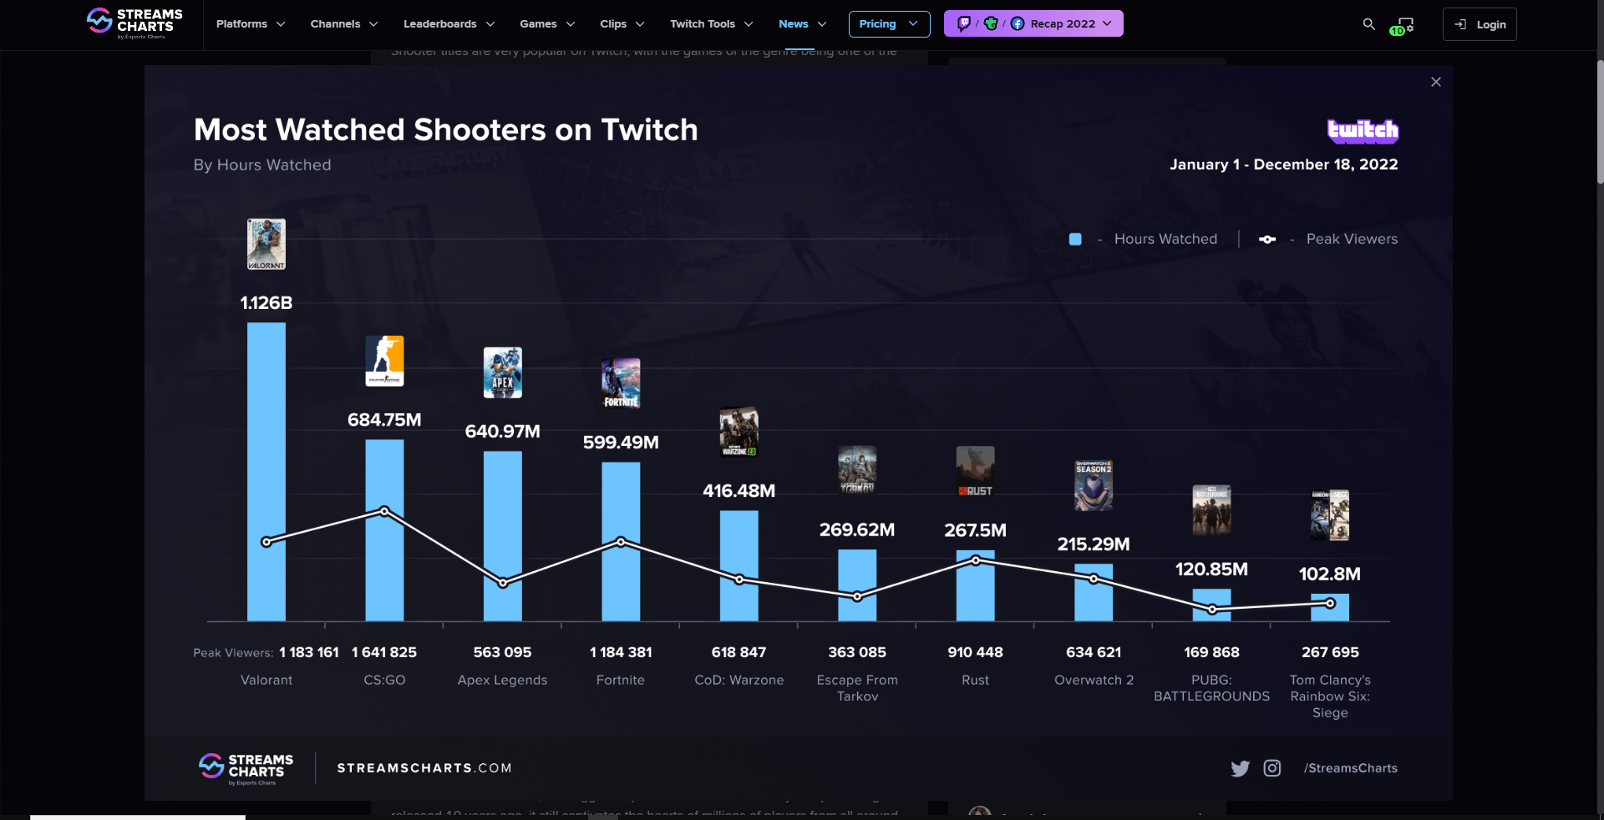Click the Fortnite hours watched bar
Image resolution: width=1604 pixels, height=820 pixels.
621,542
